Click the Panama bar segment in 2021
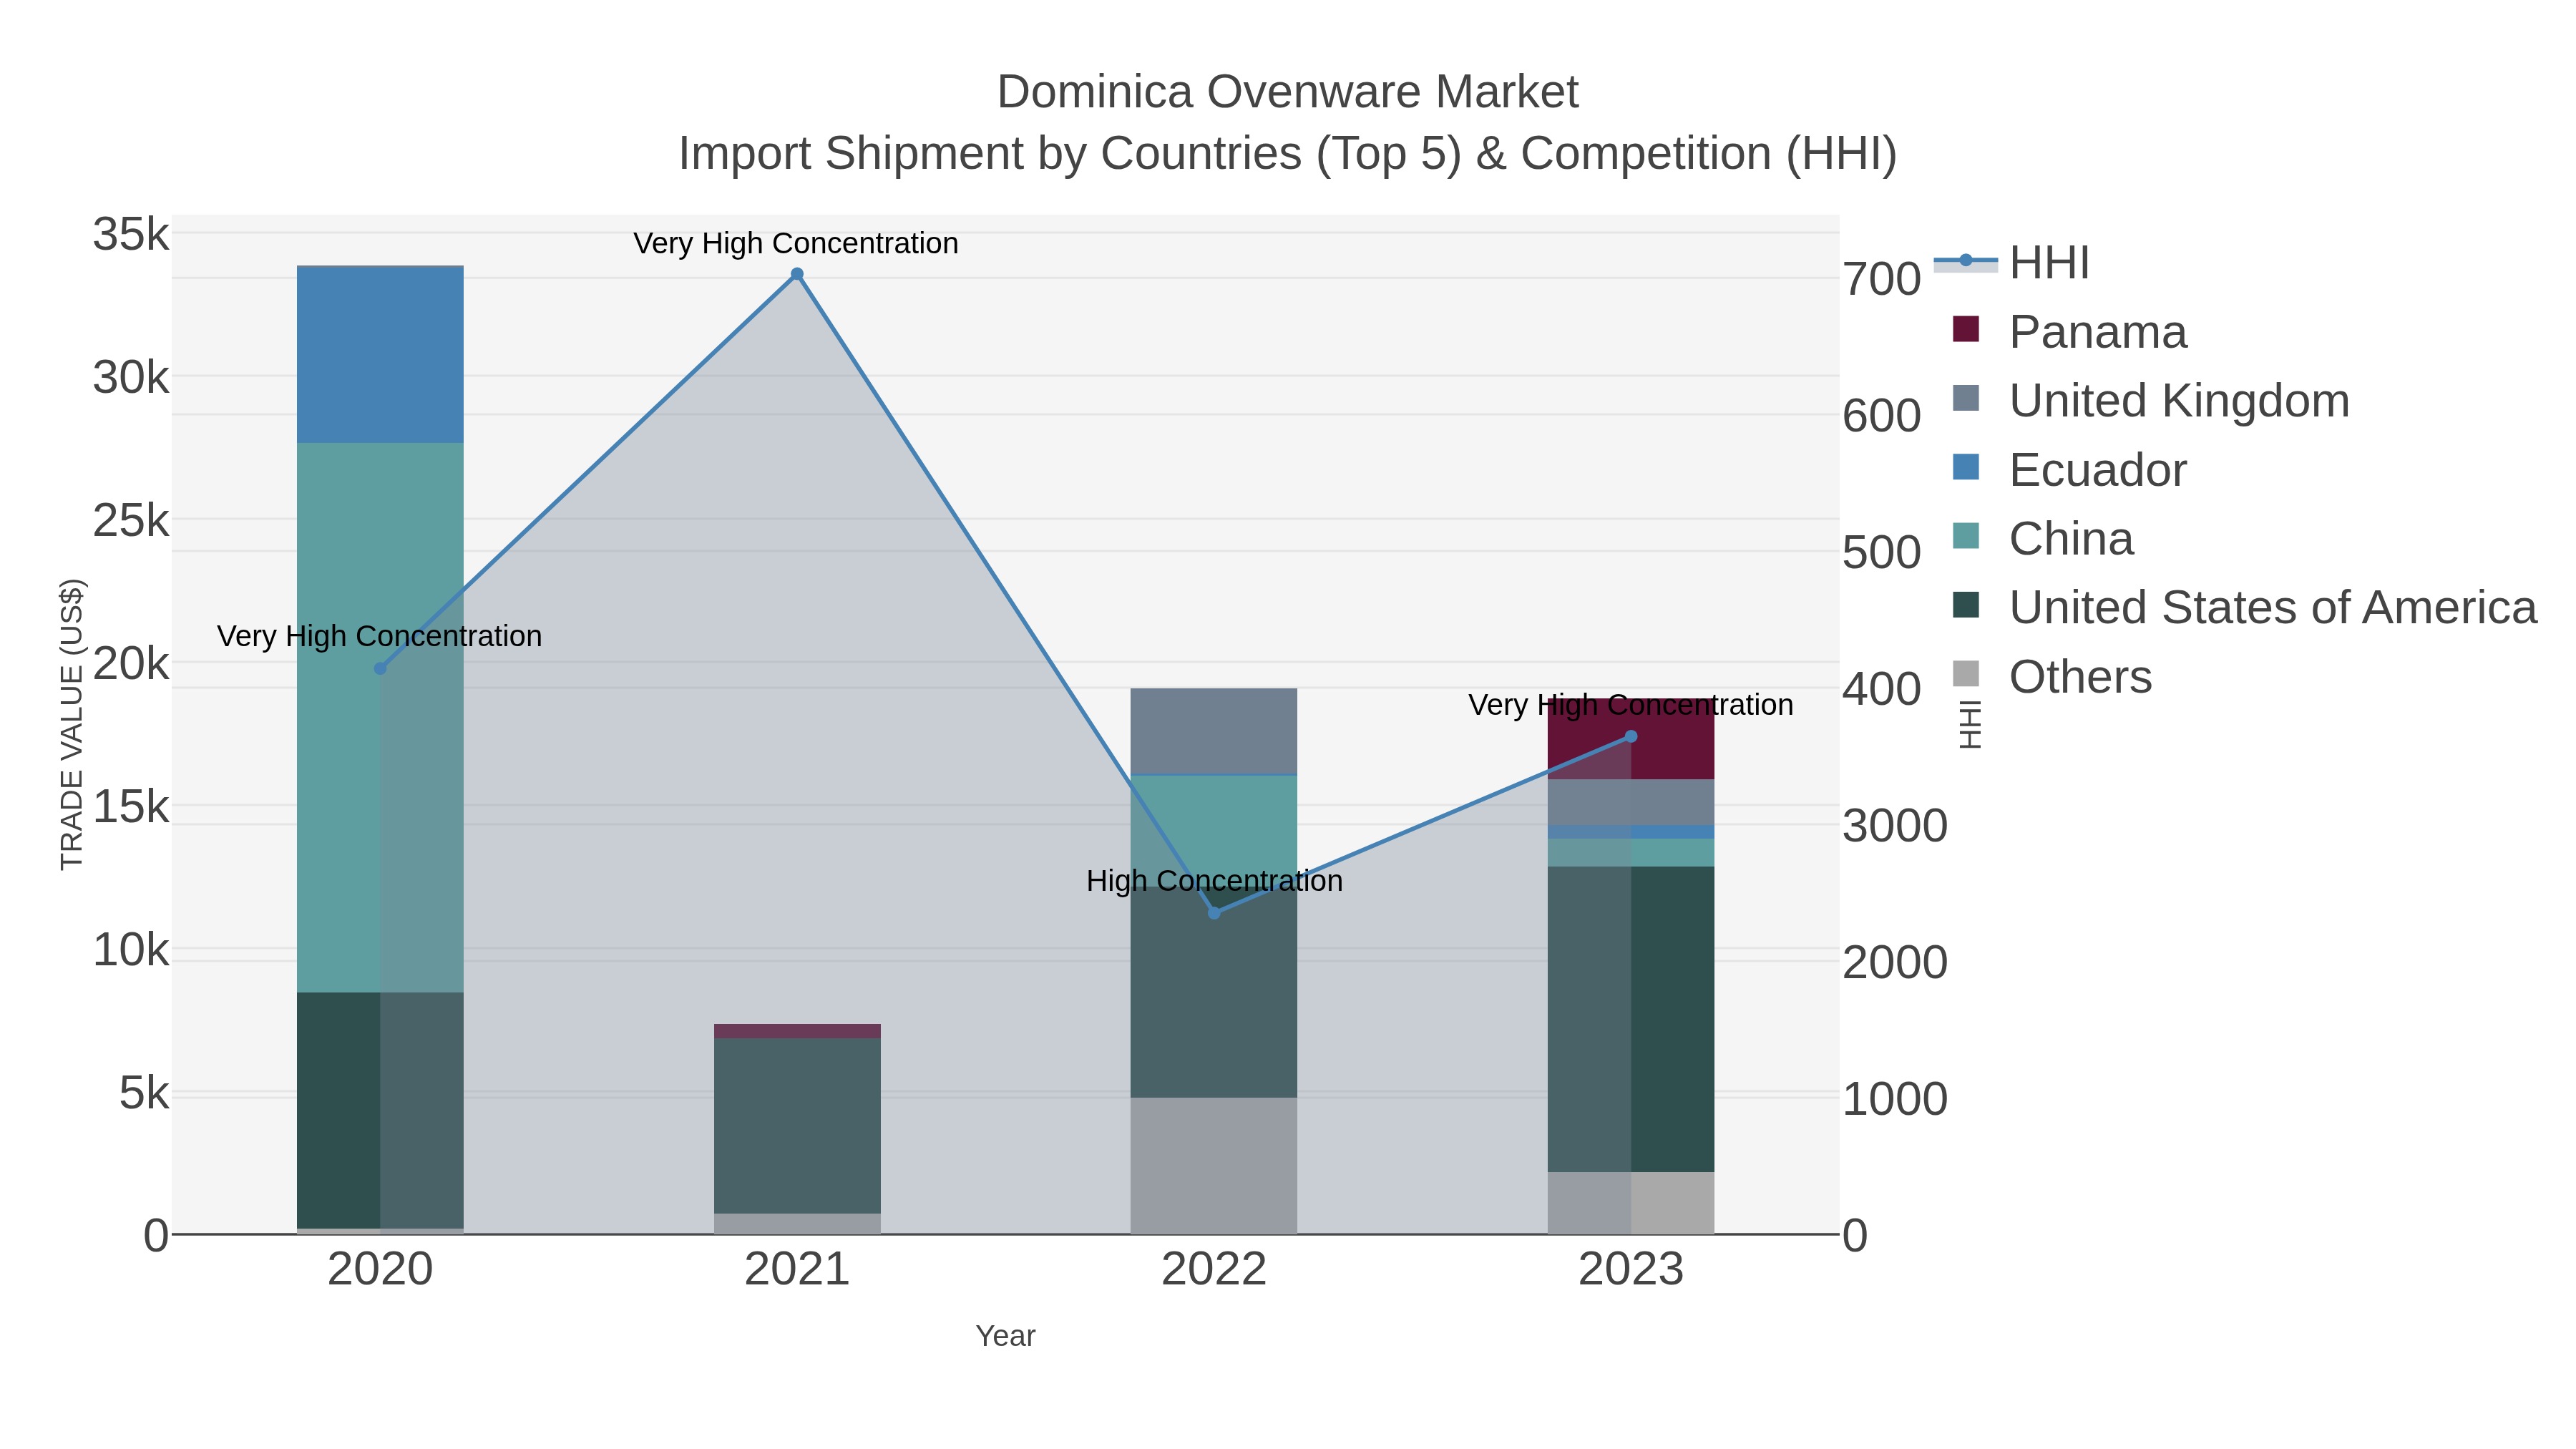The width and height of the screenshot is (2576, 1449). tap(797, 1031)
